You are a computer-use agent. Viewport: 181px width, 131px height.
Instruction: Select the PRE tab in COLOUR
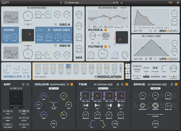51,89
